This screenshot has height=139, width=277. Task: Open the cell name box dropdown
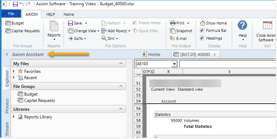[x=175, y=64]
